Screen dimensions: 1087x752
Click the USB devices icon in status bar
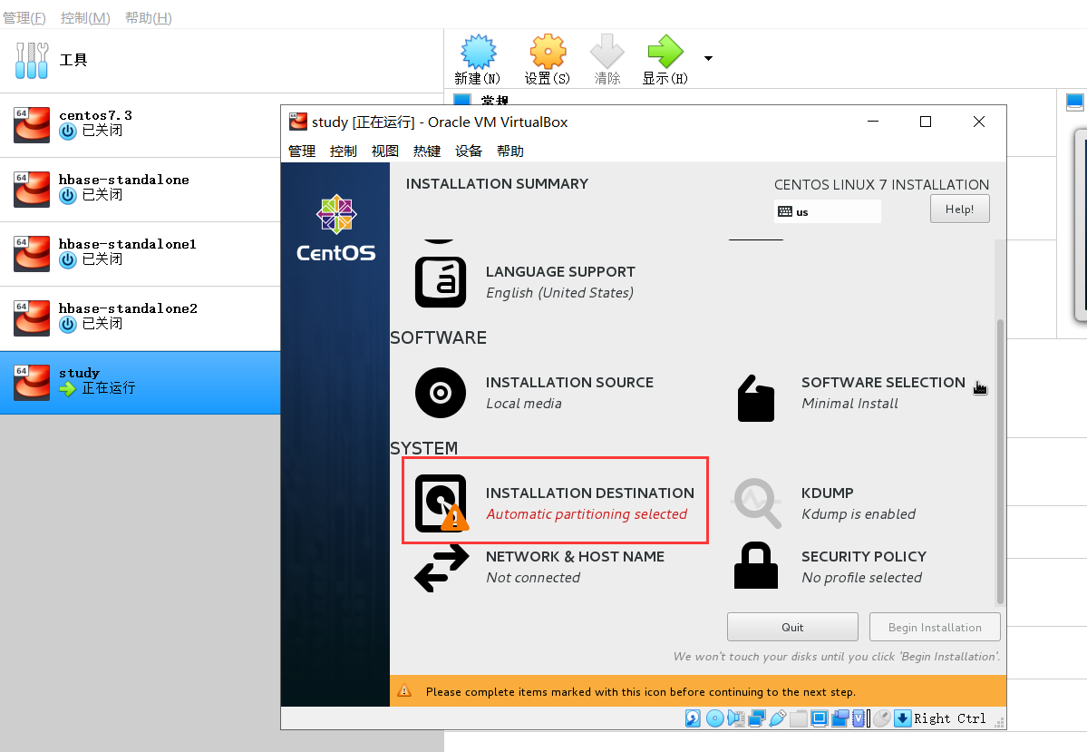777,718
